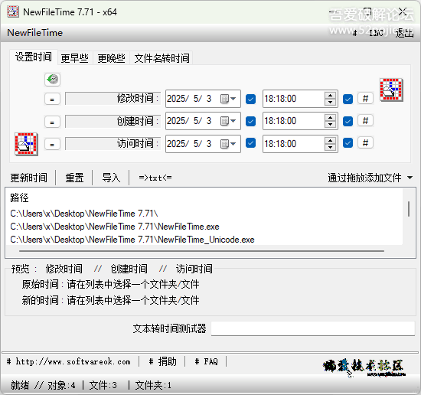The width and height of the screenshot is (421, 395).
Task: Toggle the 修改时间 date checkbox
Action: pyautogui.click(x=250, y=99)
